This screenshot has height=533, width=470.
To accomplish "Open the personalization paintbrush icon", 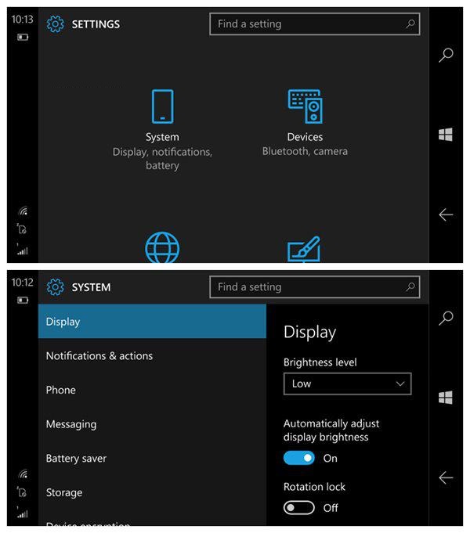I will (304, 249).
